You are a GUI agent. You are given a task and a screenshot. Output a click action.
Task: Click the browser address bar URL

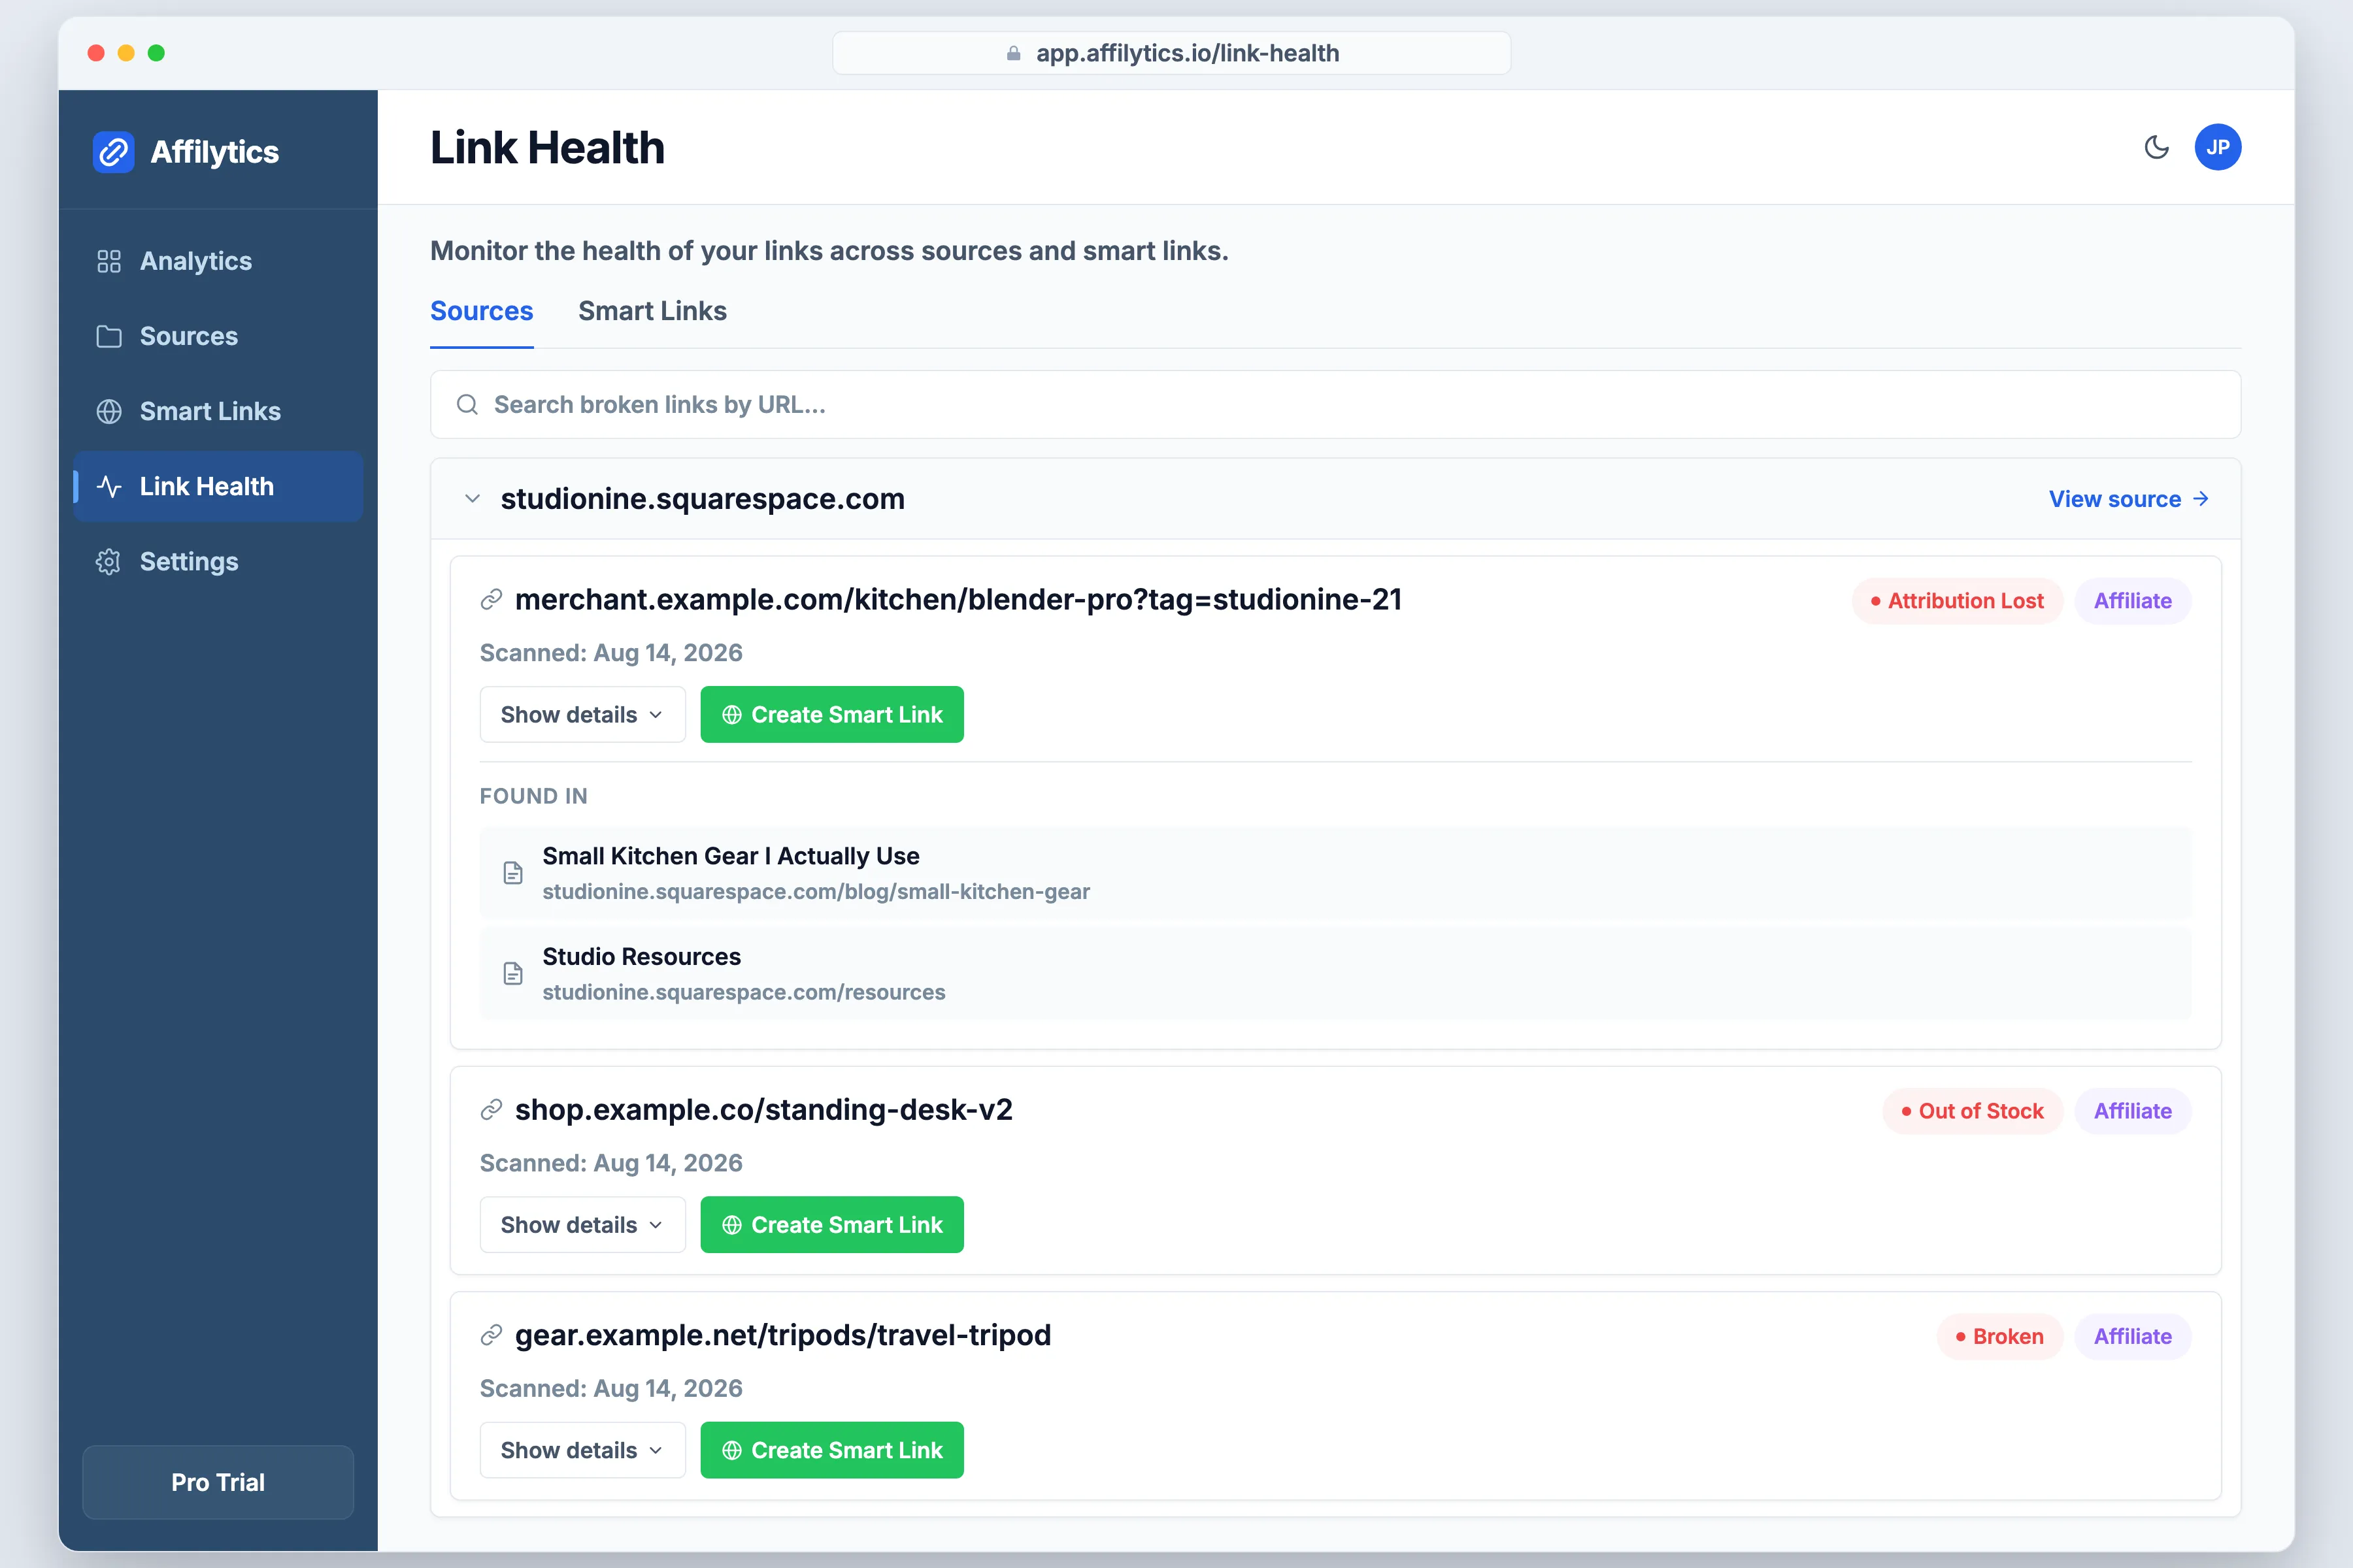click(x=1186, y=53)
